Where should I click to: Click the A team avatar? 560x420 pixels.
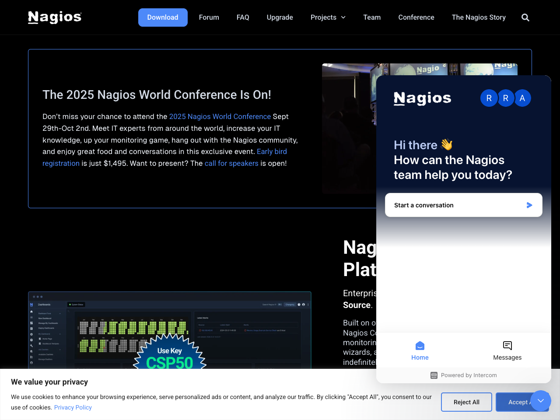tap(522, 98)
